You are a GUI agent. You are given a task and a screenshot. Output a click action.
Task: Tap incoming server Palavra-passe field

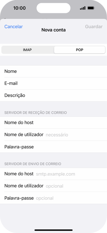pyautogui.click(x=53, y=147)
